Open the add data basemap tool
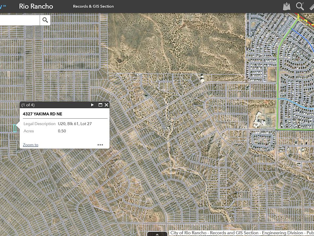Viewport: 314px width, 236px height. click(287, 6)
